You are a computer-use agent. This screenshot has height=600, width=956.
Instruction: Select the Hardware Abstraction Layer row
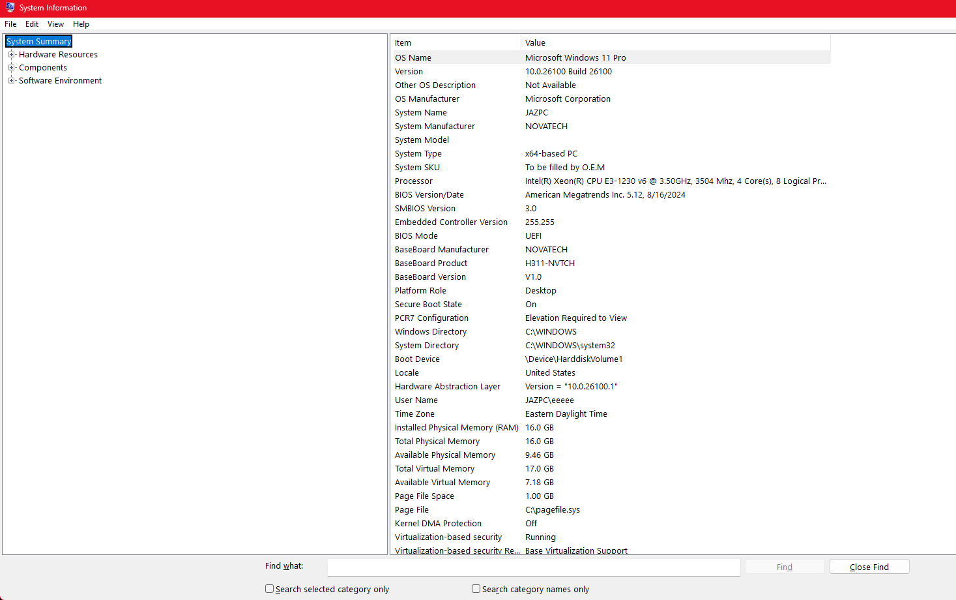[612, 386]
